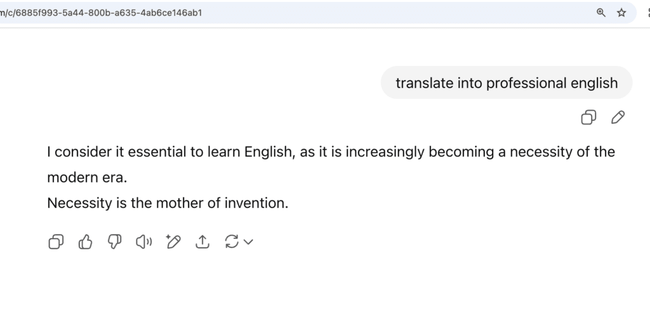The width and height of the screenshot is (650, 319).
Task: Read the response aloud with the speaker icon
Action: coord(144,242)
